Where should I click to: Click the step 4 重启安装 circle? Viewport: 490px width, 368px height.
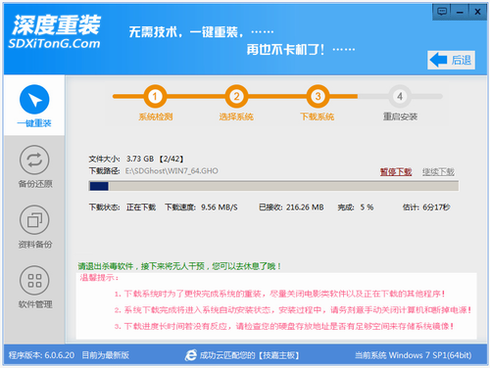(x=400, y=96)
